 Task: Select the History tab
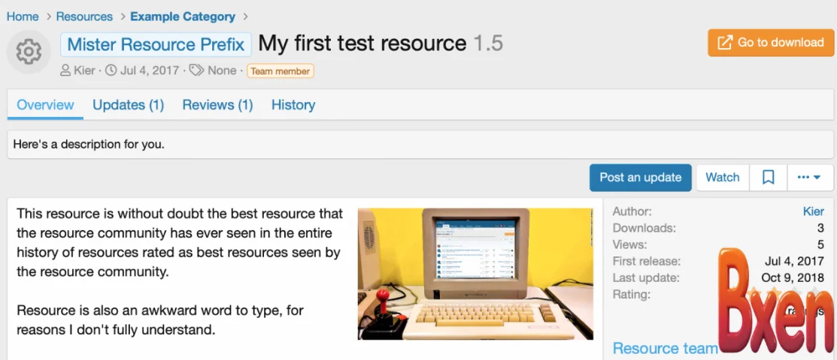pos(293,105)
